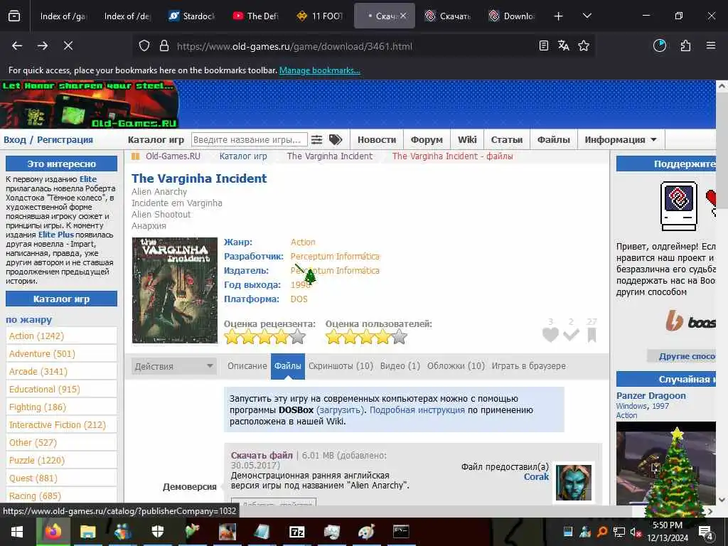
Task: Switch to the Описание tab
Action: [247, 366]
